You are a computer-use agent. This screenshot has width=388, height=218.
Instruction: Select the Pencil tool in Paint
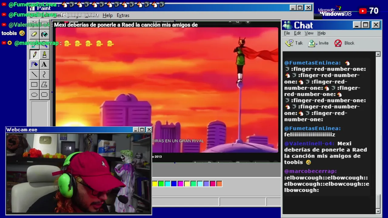pyautogui.click(x=34, y=54)
